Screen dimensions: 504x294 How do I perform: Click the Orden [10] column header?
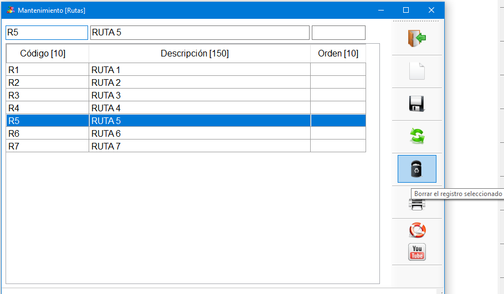pos(338,53)
